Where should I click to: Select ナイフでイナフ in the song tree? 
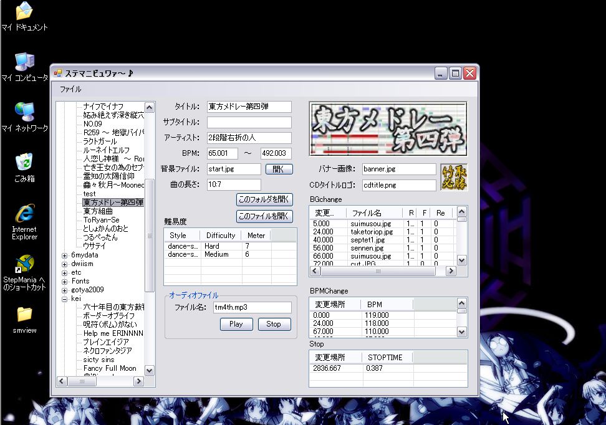(x=103, y=107)
